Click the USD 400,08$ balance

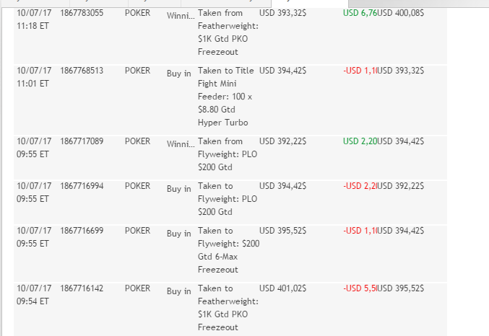401,13
